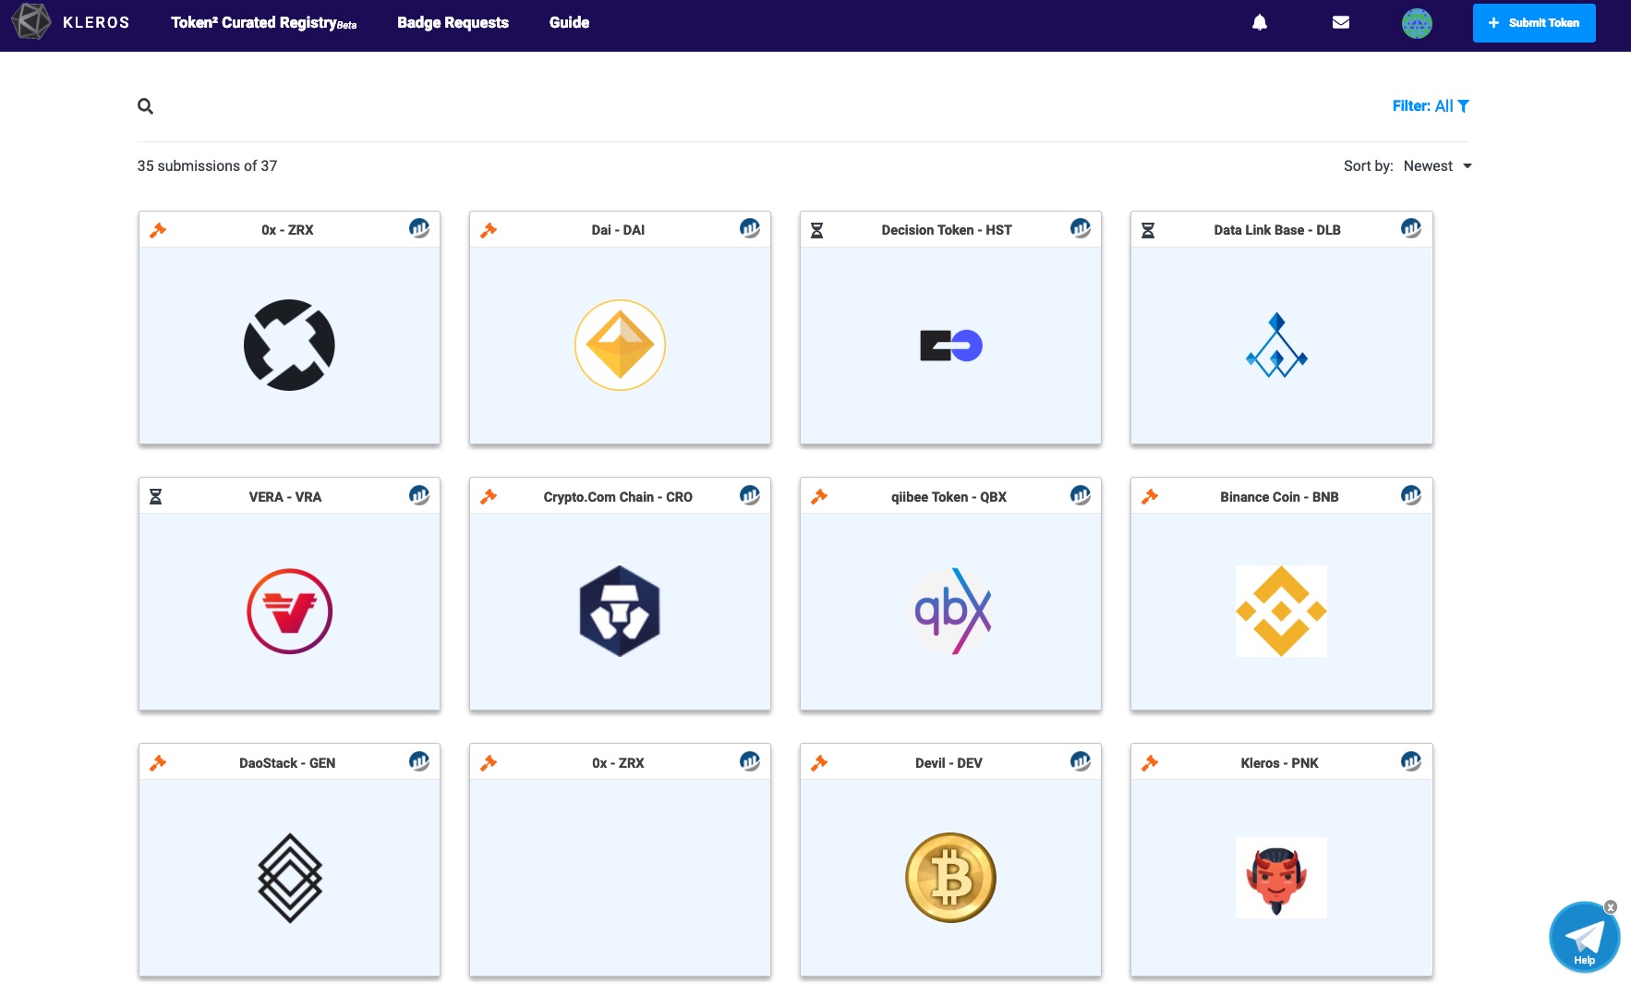Click the badge icon on qiibee Token - QBX
This screenshot has width=1631, height=984.
pyautogui.click(x=1081, y=495)
